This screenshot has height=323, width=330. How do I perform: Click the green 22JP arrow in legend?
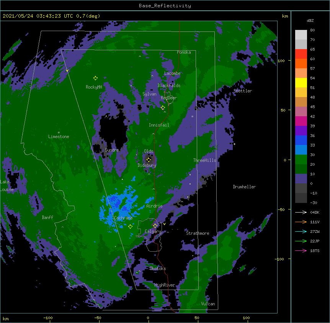tap(301, 241)
